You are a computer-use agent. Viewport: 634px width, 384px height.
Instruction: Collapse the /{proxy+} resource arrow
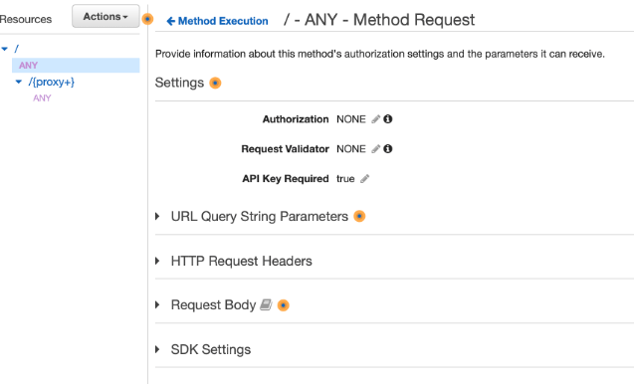coord(19,82)
